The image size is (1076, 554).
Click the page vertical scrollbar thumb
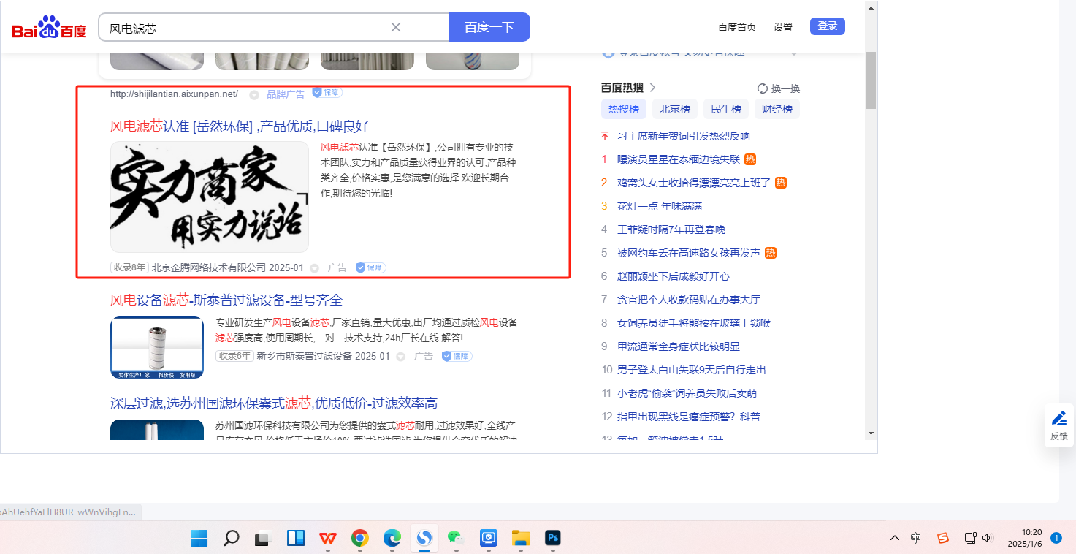[870, 80]
